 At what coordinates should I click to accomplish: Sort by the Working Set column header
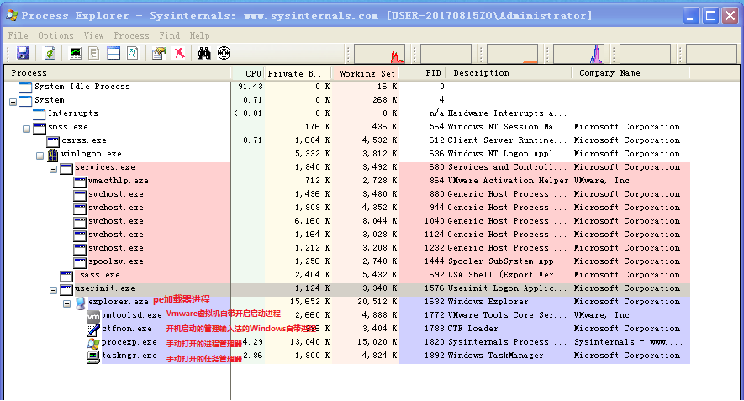click(366, 73)
